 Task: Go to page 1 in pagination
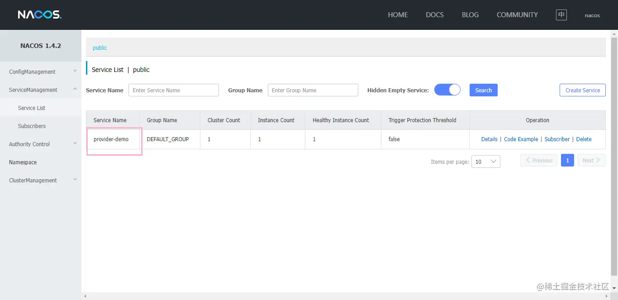tap(567, 160)
